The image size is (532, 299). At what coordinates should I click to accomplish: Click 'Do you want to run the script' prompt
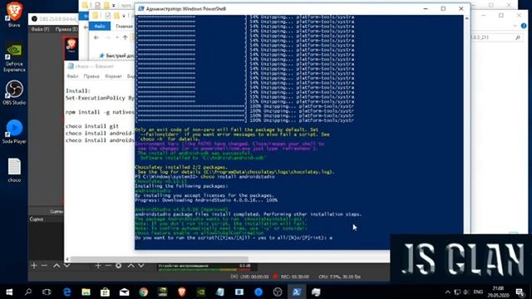click(234, 238)
